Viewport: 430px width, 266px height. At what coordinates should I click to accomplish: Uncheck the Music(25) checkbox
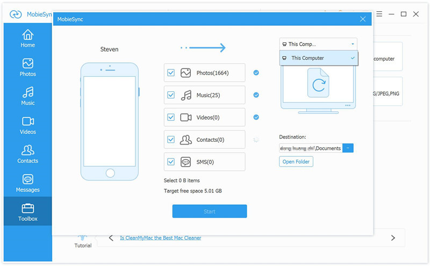pyautogui.click(x=171, y=95)
